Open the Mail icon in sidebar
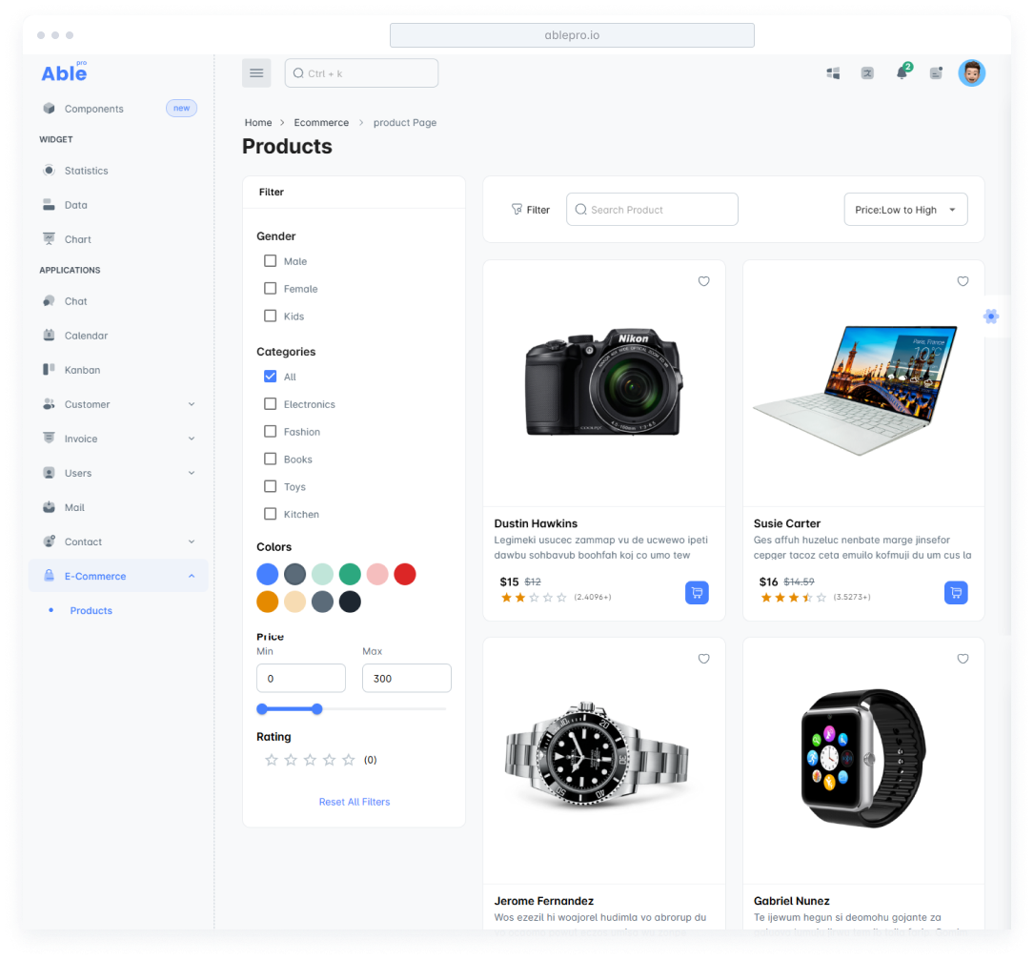Viewport: 1034px width, 960px height. [49, 507]
